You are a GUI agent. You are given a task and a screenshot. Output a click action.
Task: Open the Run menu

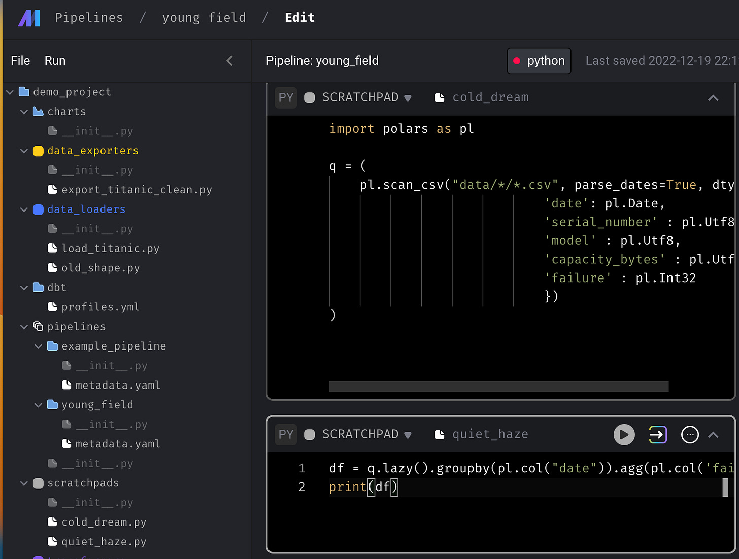(x=55, y=60)
